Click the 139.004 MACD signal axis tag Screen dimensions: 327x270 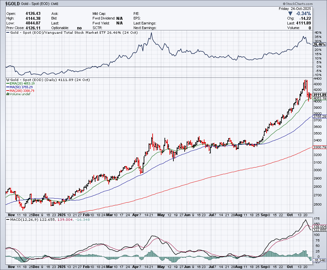(x=319, y=226)
